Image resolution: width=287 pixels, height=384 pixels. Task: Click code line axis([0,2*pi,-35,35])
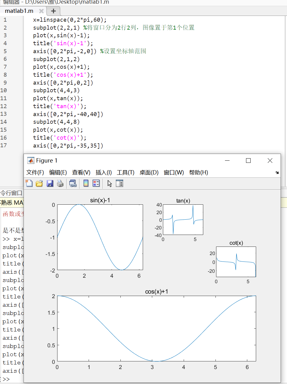68,146
